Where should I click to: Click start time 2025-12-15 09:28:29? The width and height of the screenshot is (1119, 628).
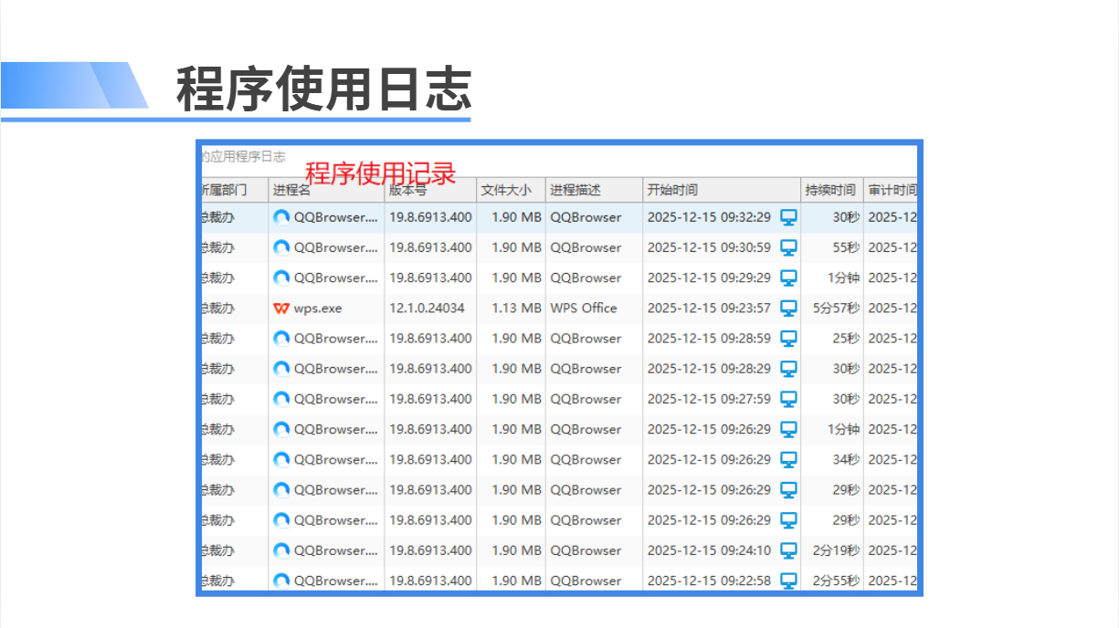click(x=709, y=369)
